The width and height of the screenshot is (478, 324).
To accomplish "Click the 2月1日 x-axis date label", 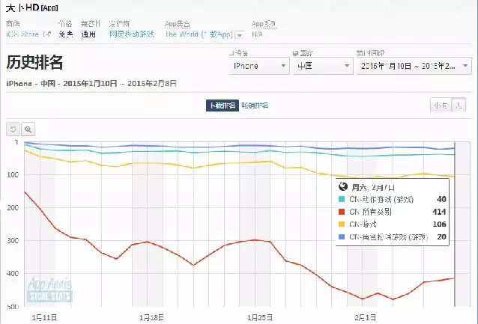I will 365,318.
